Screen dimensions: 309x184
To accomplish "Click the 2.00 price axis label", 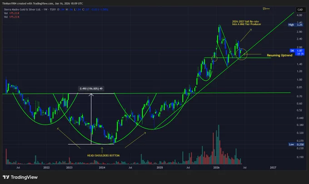I will coord(299,47).
